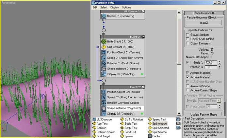Click the Position Object 01 operator icon
Image resolution: width=227 pixels, height=138 pixels.
tap(104, 53)
